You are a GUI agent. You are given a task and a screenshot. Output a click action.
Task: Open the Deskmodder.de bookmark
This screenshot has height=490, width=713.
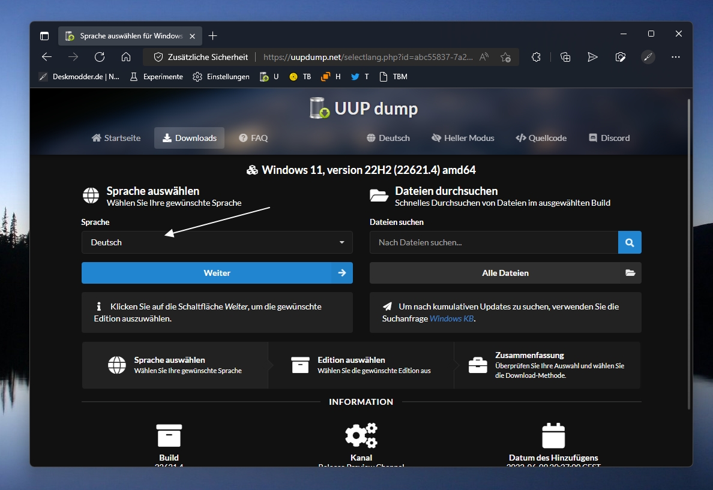(x=79, y=77)
